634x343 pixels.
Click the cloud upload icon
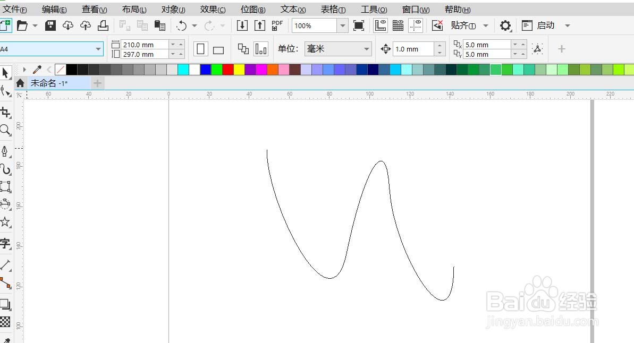(86, 26)
